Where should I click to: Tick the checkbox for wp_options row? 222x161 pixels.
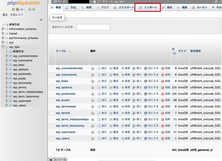pos(52,87)
